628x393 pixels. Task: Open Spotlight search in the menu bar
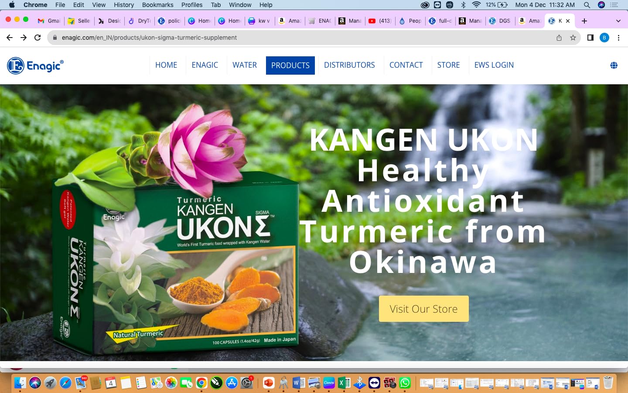[587, 5]
